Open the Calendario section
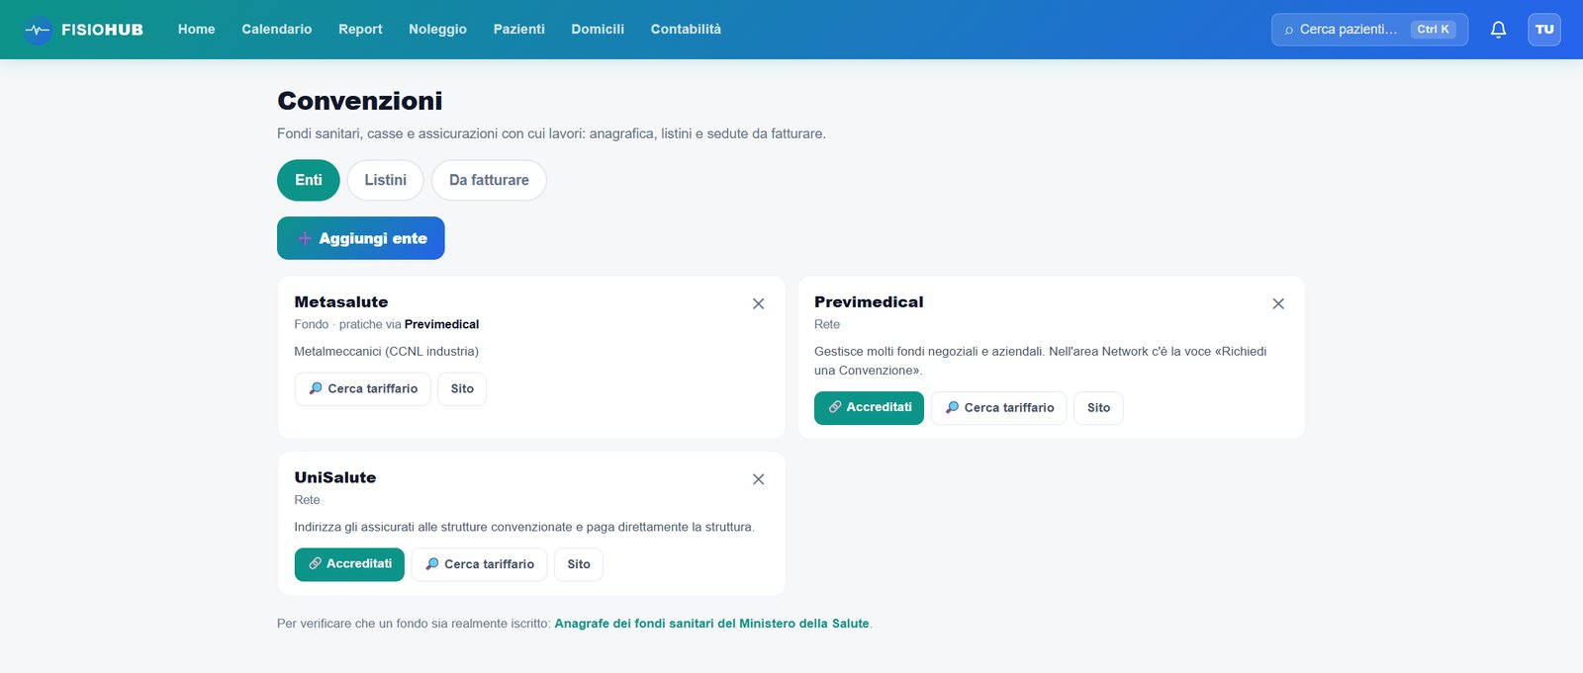This screenshot has height=673, width=1583. pyautogui.click(x=277, y=30)
